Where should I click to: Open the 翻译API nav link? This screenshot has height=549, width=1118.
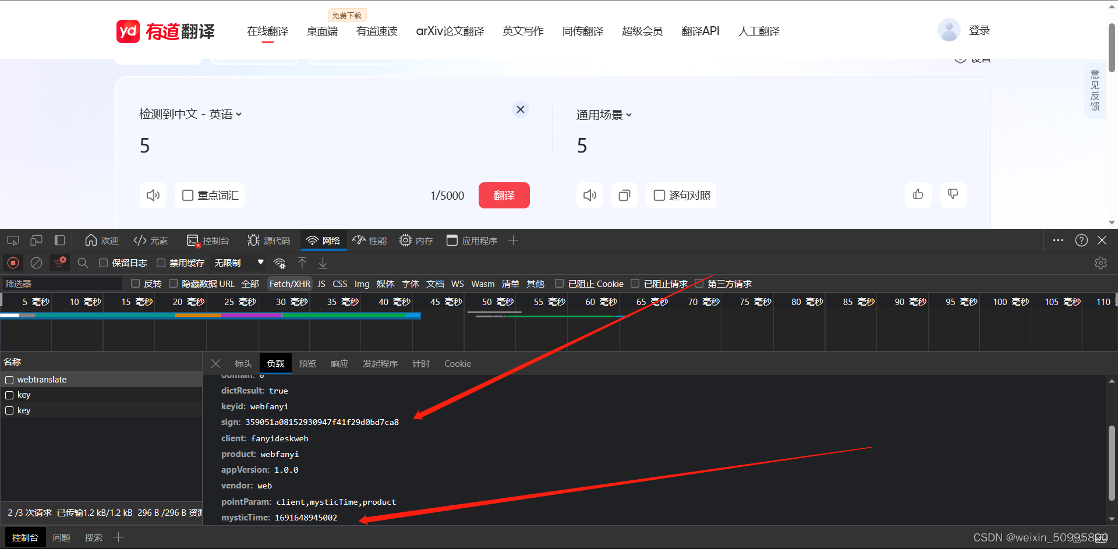pos(700,31)
